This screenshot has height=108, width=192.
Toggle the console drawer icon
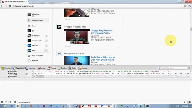6,102
